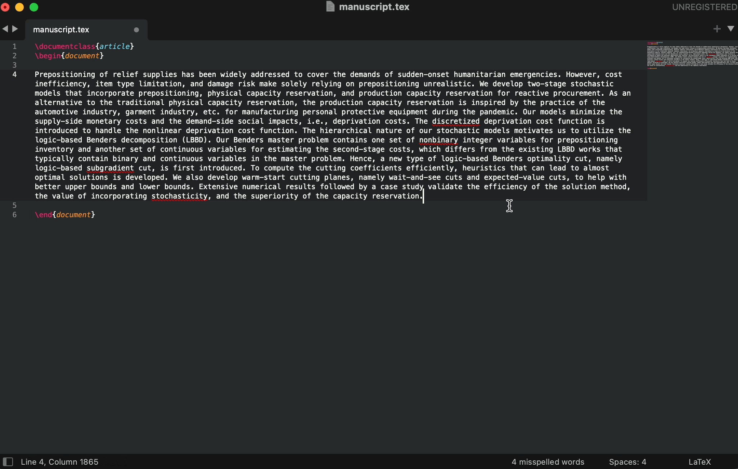Open the Spaces: 4 indentation menu
Screen dimensions: 738x469
628,462
